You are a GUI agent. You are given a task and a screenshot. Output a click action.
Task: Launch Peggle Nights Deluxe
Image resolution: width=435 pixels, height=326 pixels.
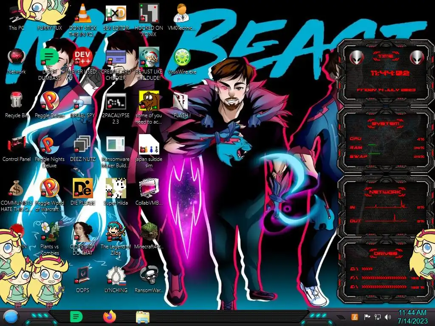[x=50, y=152]
